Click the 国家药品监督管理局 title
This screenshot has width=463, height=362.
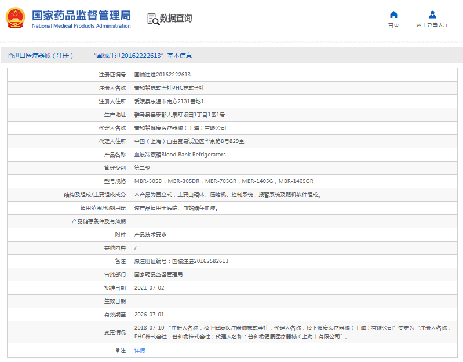[x=81, y=15]
